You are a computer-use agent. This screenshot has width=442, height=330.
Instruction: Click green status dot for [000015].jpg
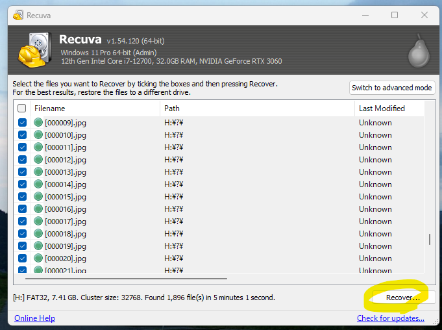tap(38, 196)
